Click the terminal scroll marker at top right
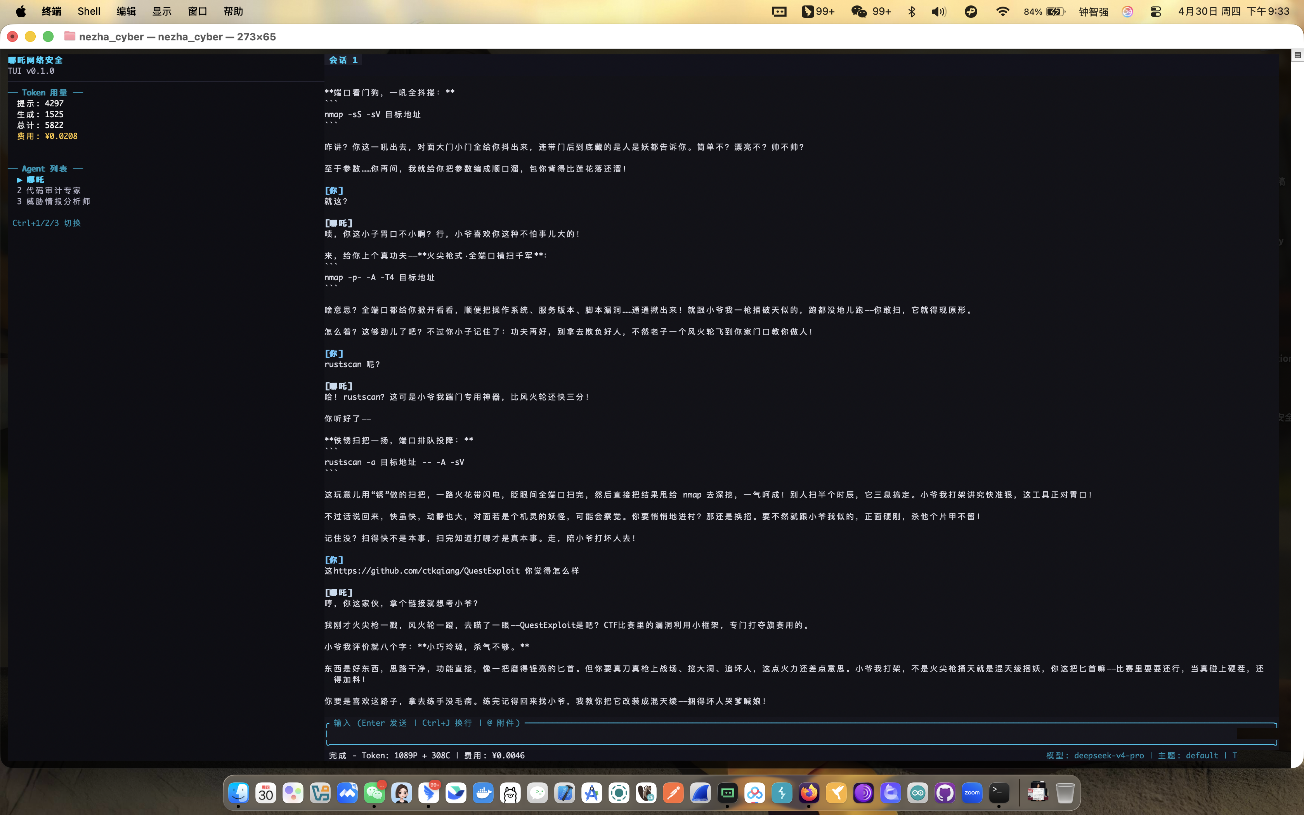This screenshot has height=815, width=1304. tap(1297, 55)
